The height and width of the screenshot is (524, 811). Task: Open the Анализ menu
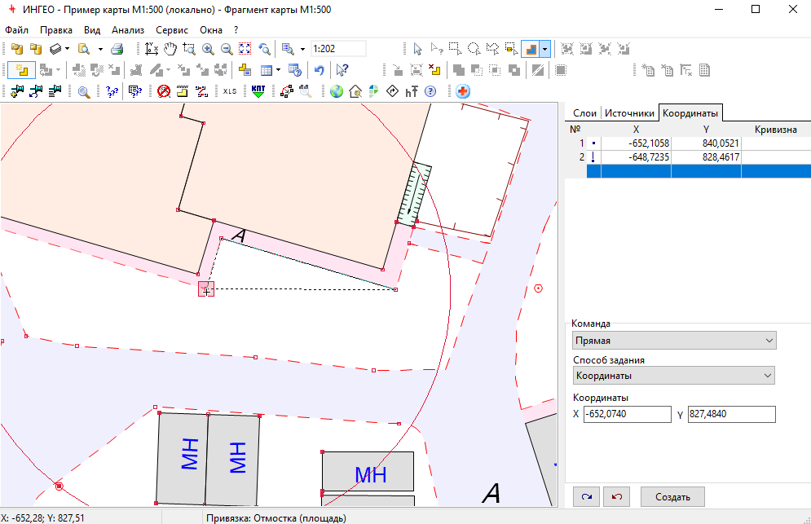point(128,30)
